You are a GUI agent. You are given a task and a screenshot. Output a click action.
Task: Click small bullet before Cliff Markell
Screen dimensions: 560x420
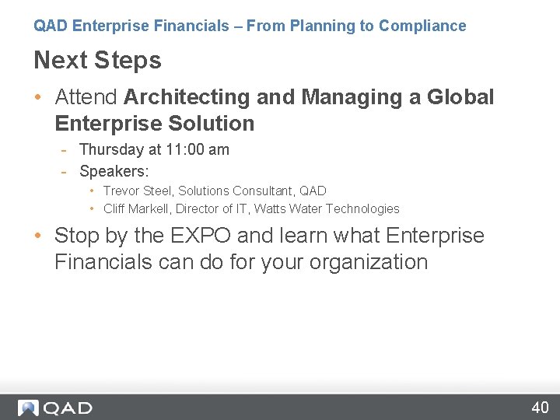coord(92,208)
